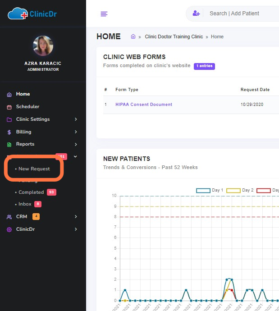The height and width of the screenshot is (311, 279).
Task: Click the Billing dollar icon
Action: (x=9, y=132)
